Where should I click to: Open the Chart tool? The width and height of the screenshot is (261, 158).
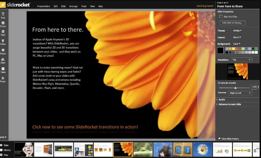pyautogui.click(x=3, y=60)
